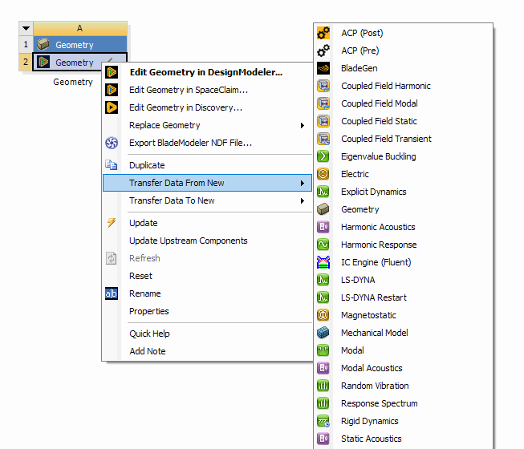Expand Transfer Data From New submenu arrow
524x449 pixels.
coord(302,183)
